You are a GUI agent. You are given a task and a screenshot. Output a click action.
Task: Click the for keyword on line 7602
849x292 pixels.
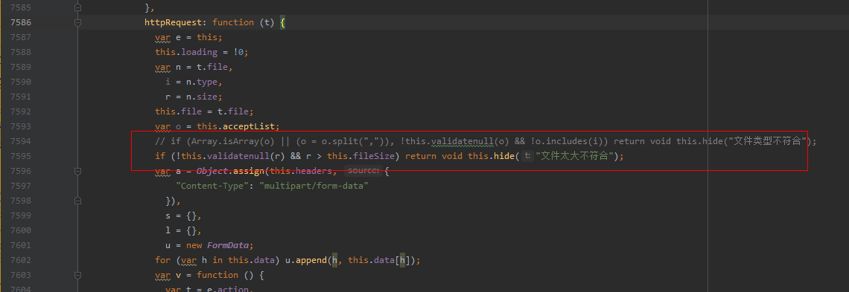(163, 260)
